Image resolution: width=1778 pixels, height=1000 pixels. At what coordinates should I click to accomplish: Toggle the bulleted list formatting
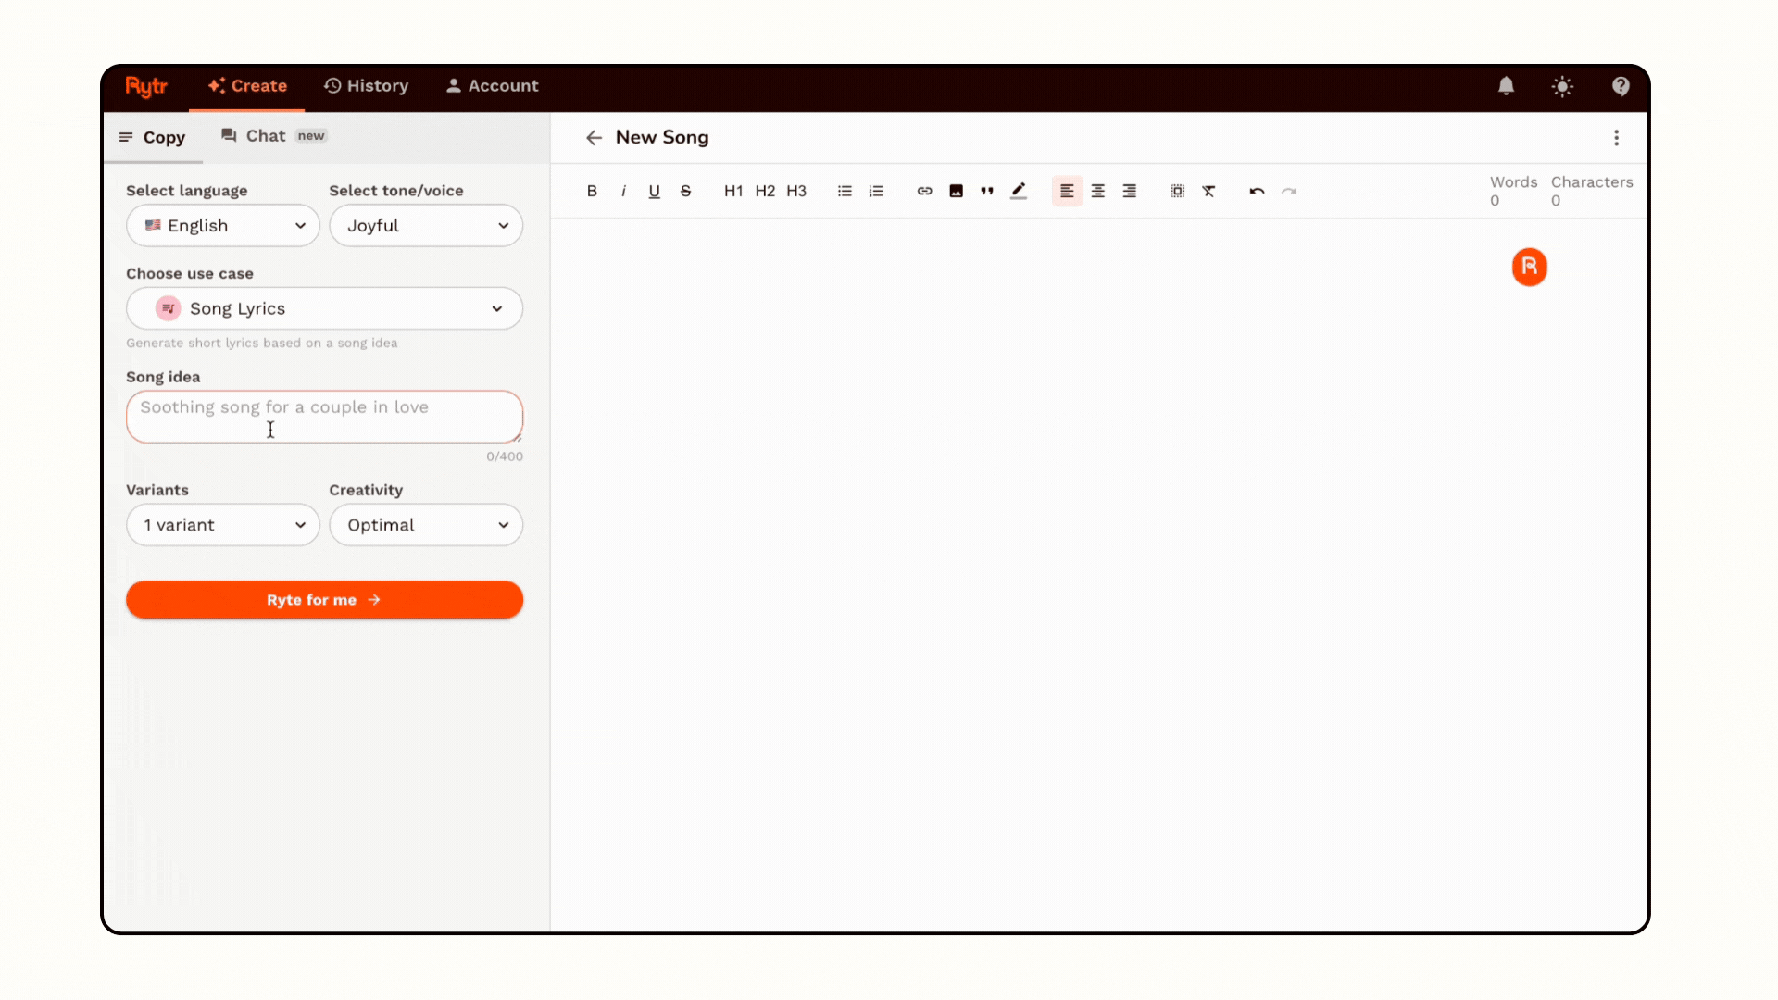click(x=845, y=191)
